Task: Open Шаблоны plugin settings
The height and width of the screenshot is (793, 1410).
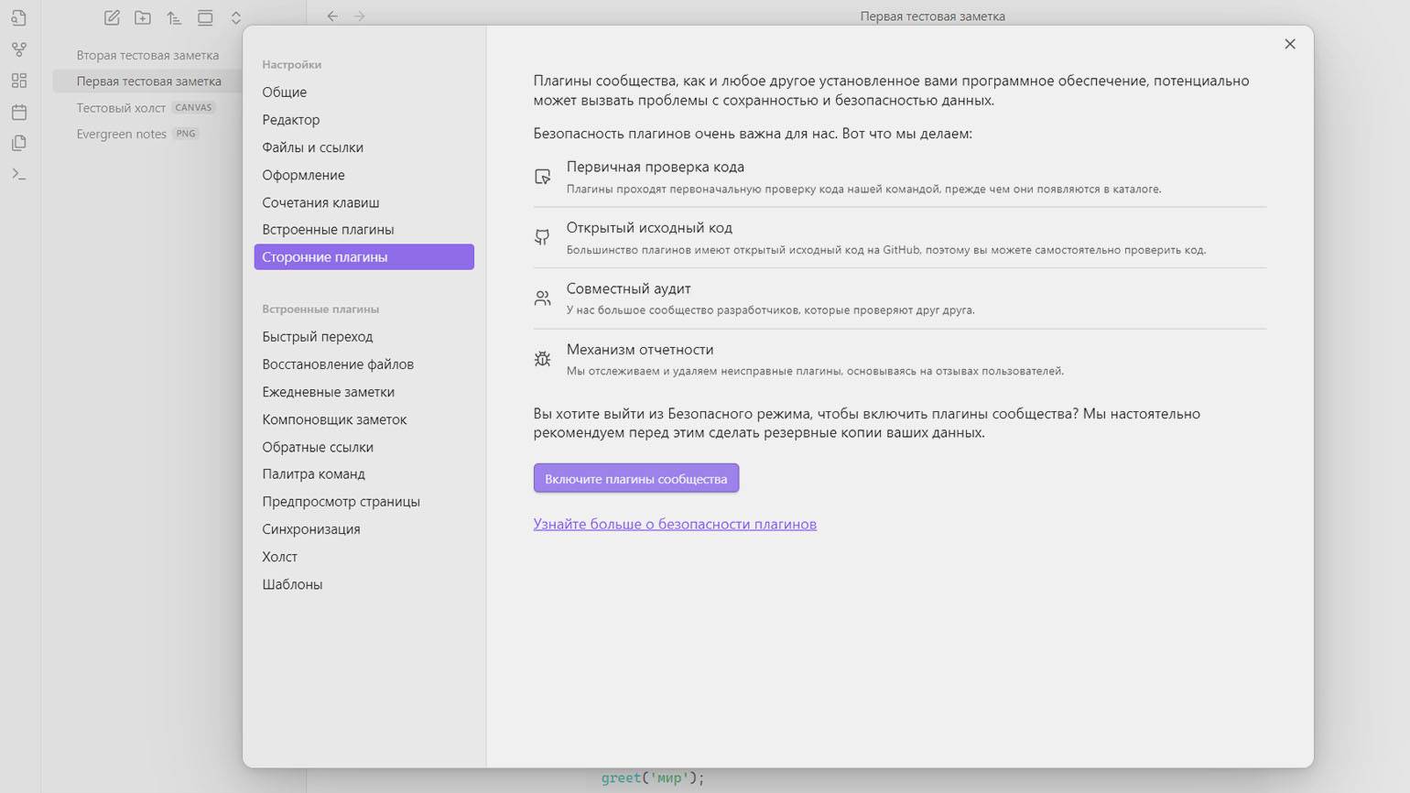Action: 364,584
